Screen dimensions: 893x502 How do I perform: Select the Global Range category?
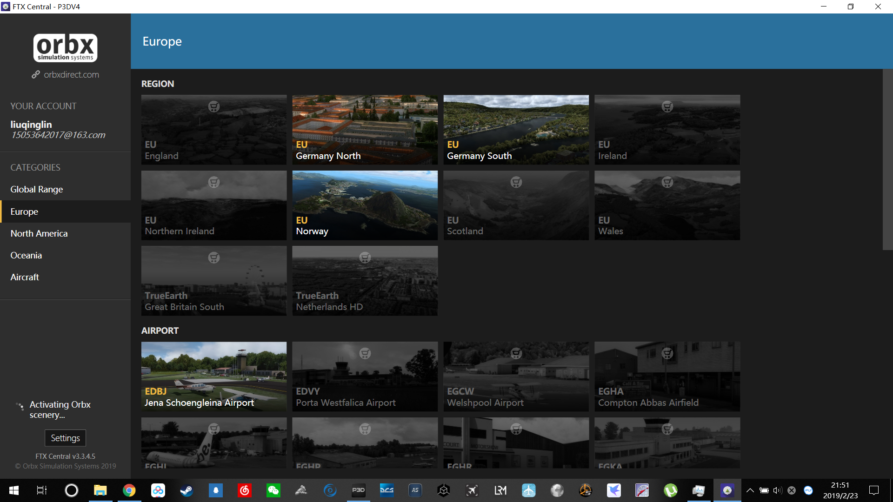tap(65, 189)
